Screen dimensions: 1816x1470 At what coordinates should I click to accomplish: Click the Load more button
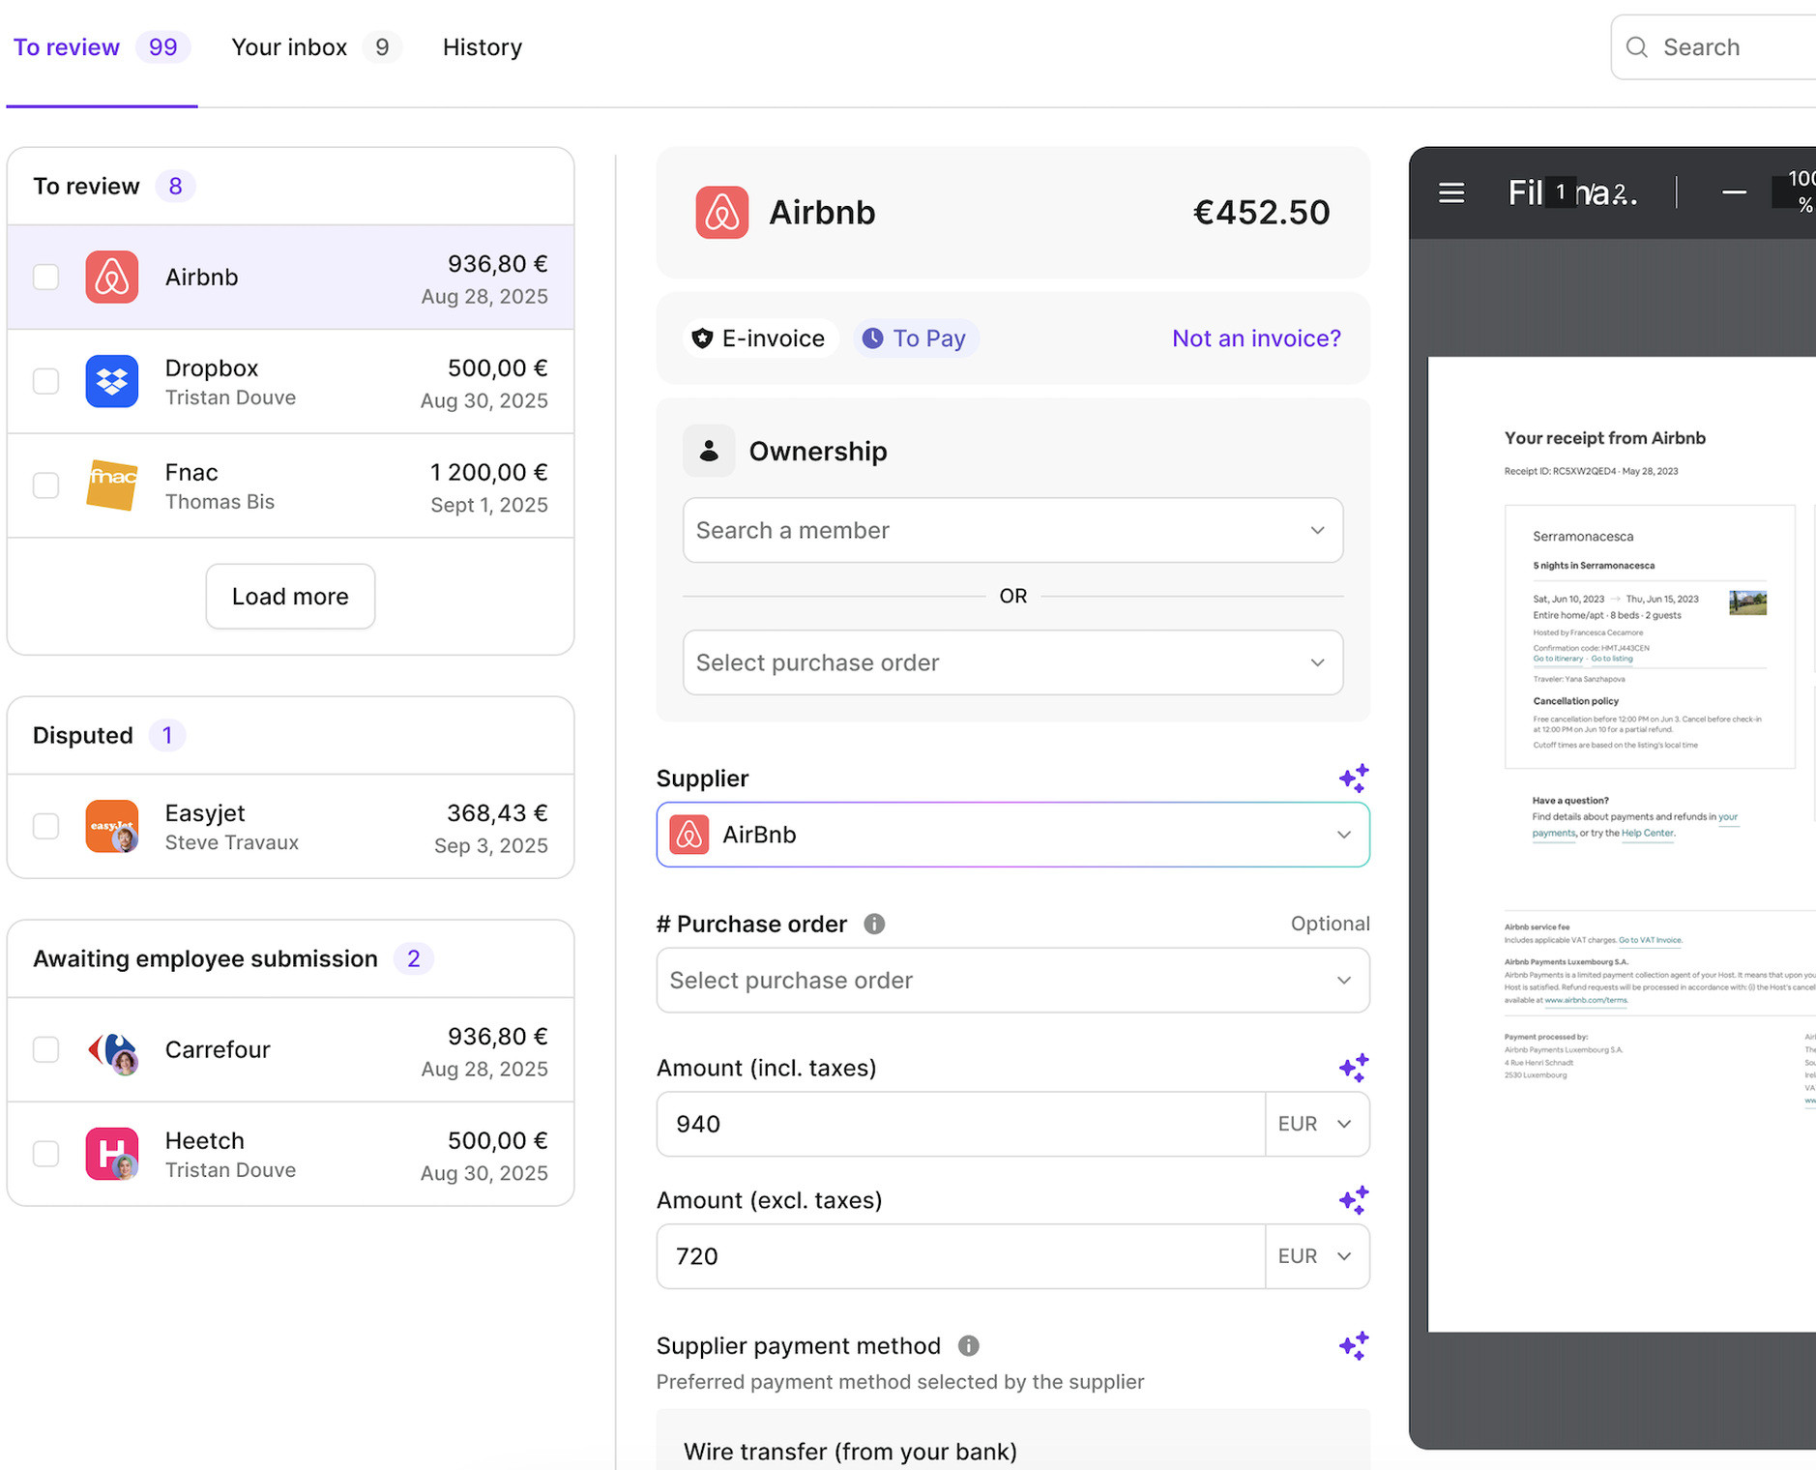point(290,596)
